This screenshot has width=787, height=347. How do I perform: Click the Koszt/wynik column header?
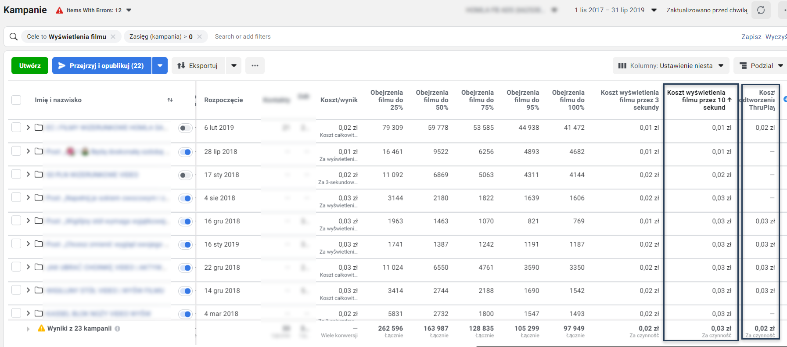(339, 100)
